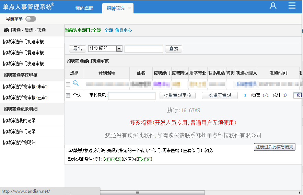The height and width of the screenshot is (195, 303).
Task: Check the 全选 checkbox
Action: [68, 95]
